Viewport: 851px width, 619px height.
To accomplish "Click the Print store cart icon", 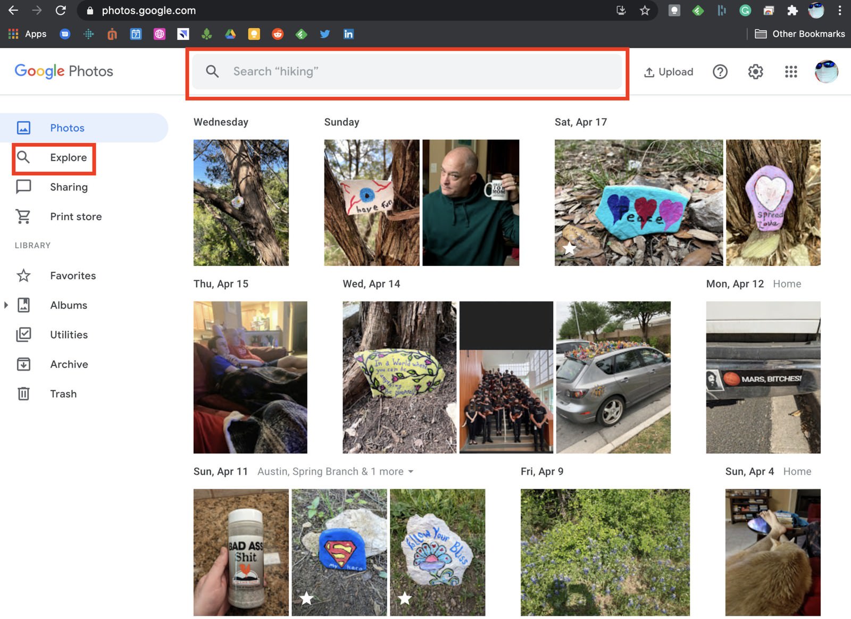I will 23,216.
